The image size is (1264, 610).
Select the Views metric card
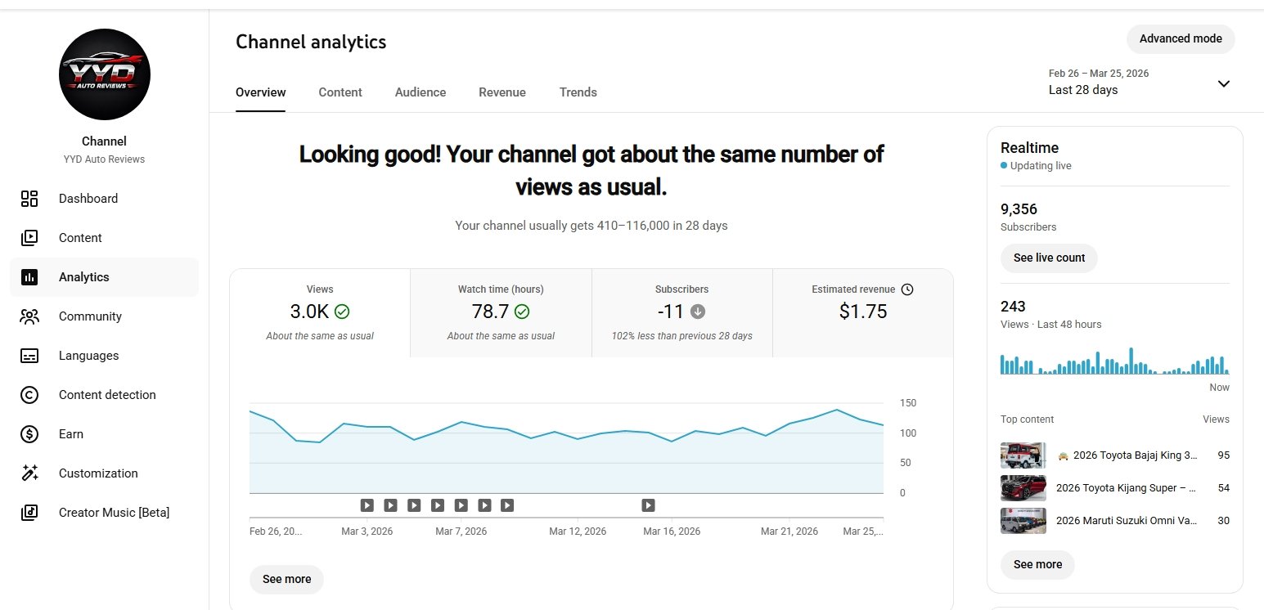[320, 312]
